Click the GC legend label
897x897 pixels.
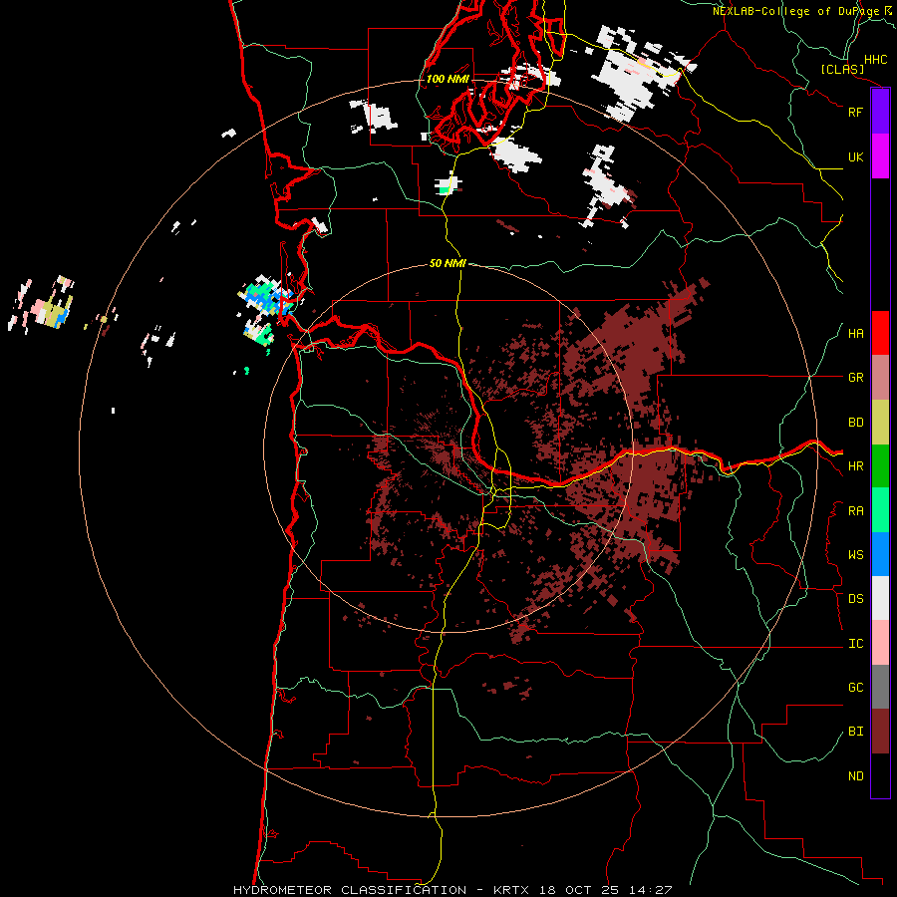point(856,687)
